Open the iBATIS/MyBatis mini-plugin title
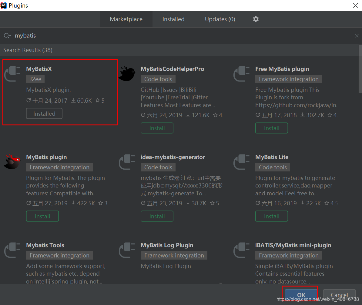This screenshot has height=305, width=362. click(x=293, y=245)
